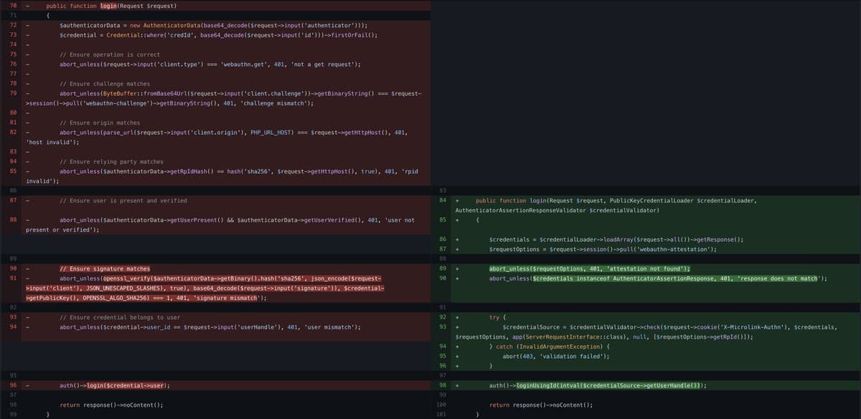Click deleted line number 70

pos(14,6)
